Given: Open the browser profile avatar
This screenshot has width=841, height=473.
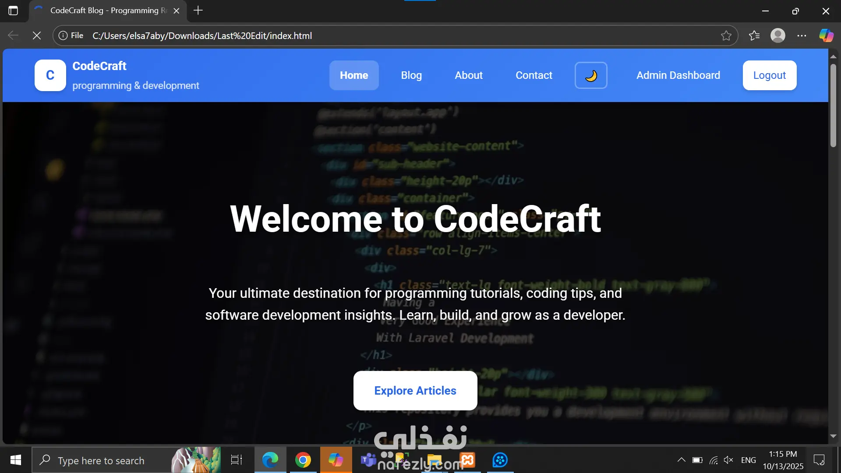Looking at the screenshot, I should pyautogui.click(x=777, y=35).
